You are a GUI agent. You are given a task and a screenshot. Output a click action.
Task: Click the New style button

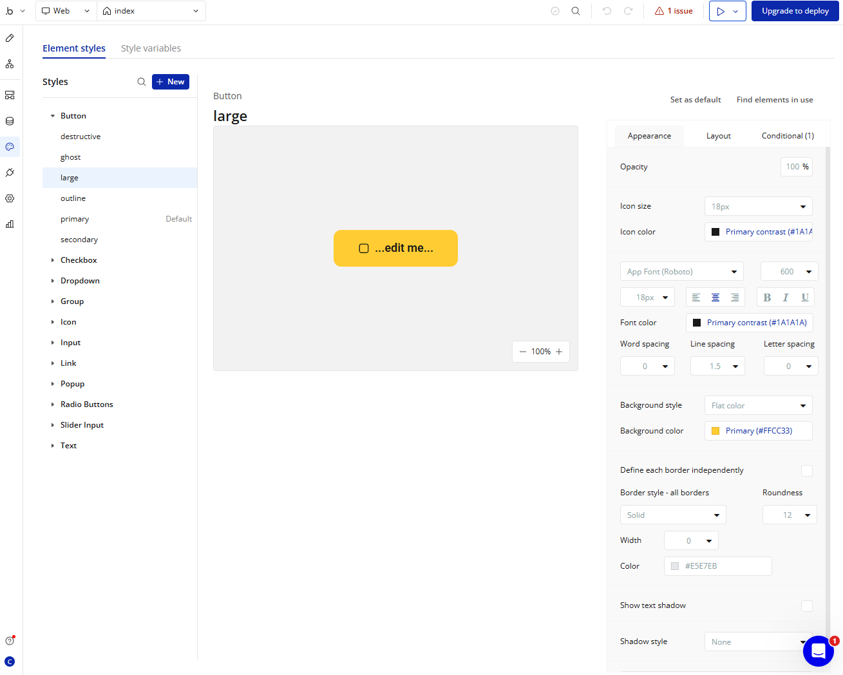point(170,81)
